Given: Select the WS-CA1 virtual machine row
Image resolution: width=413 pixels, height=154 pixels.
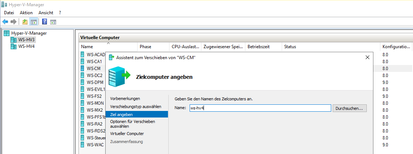Looking at the screenshot, I should (x=94, y=62).
